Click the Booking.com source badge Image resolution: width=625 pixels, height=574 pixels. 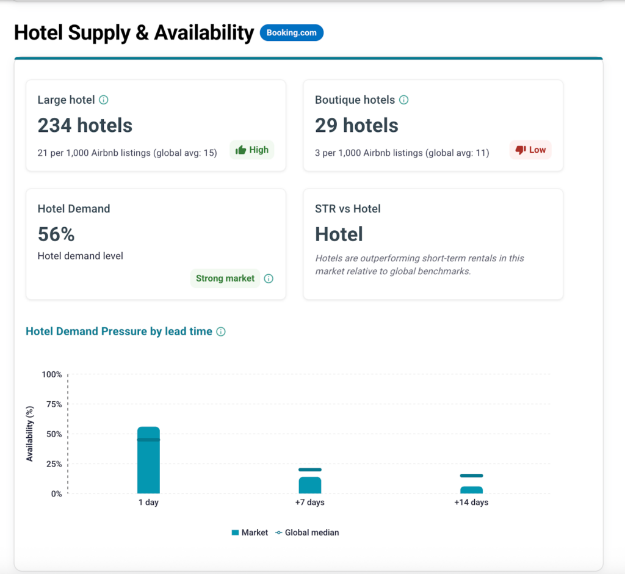coord(291,33)
